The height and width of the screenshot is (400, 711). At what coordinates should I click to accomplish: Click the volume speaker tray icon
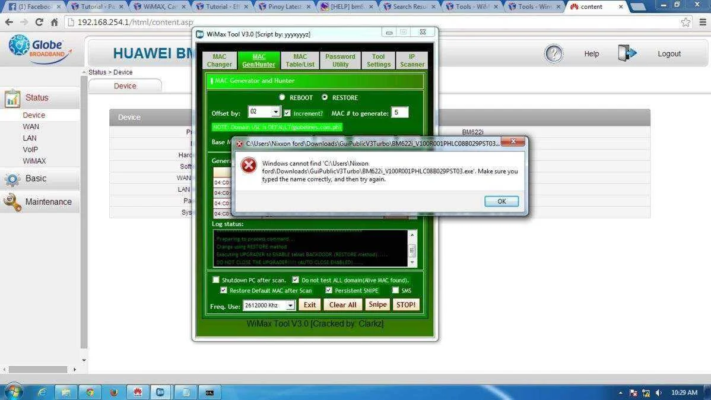[658, 393]
